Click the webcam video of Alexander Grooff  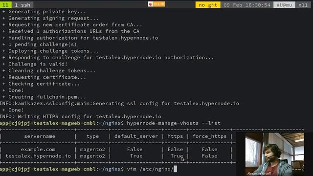(x=274, y=154)
